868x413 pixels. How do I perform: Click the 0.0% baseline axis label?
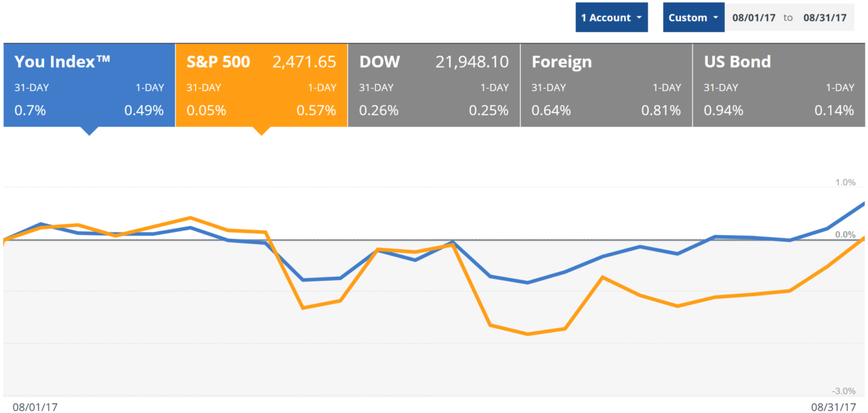[846, 235]
